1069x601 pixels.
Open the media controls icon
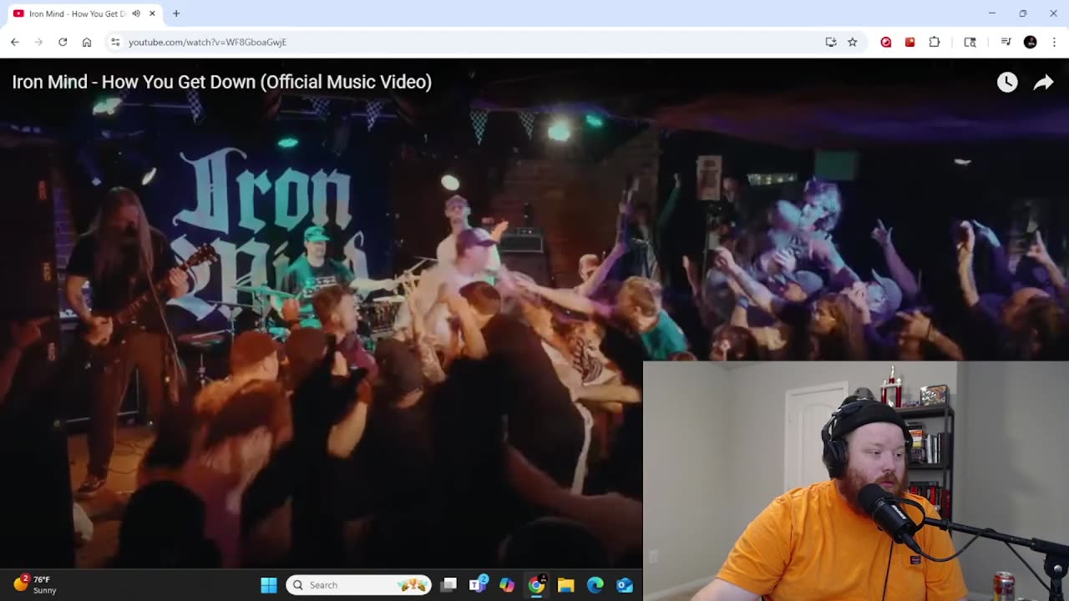(x=1006, y=42)
